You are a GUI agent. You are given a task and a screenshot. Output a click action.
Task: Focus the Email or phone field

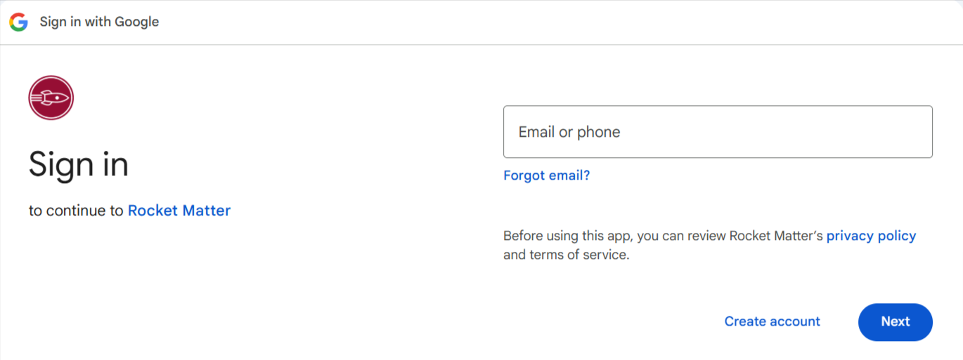coord(718,132)
